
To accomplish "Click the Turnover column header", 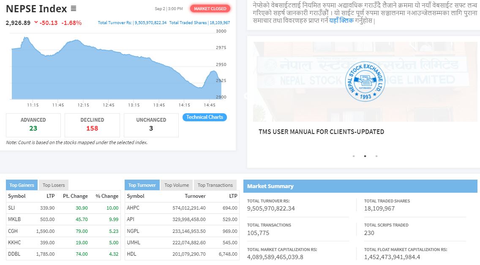I will coord(195,196).
